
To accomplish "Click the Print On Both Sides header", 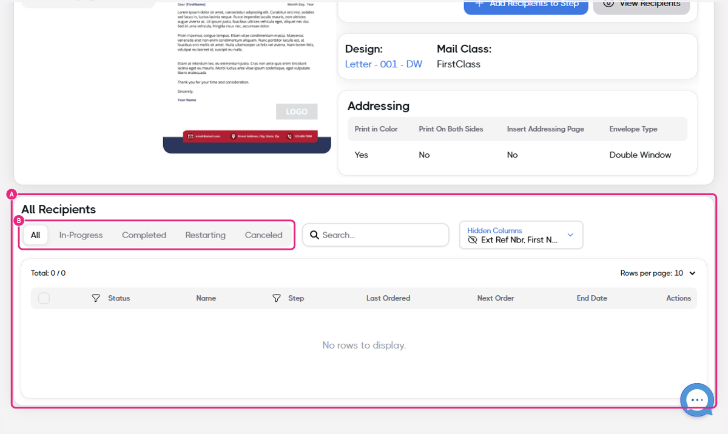I will coord(451,129).
